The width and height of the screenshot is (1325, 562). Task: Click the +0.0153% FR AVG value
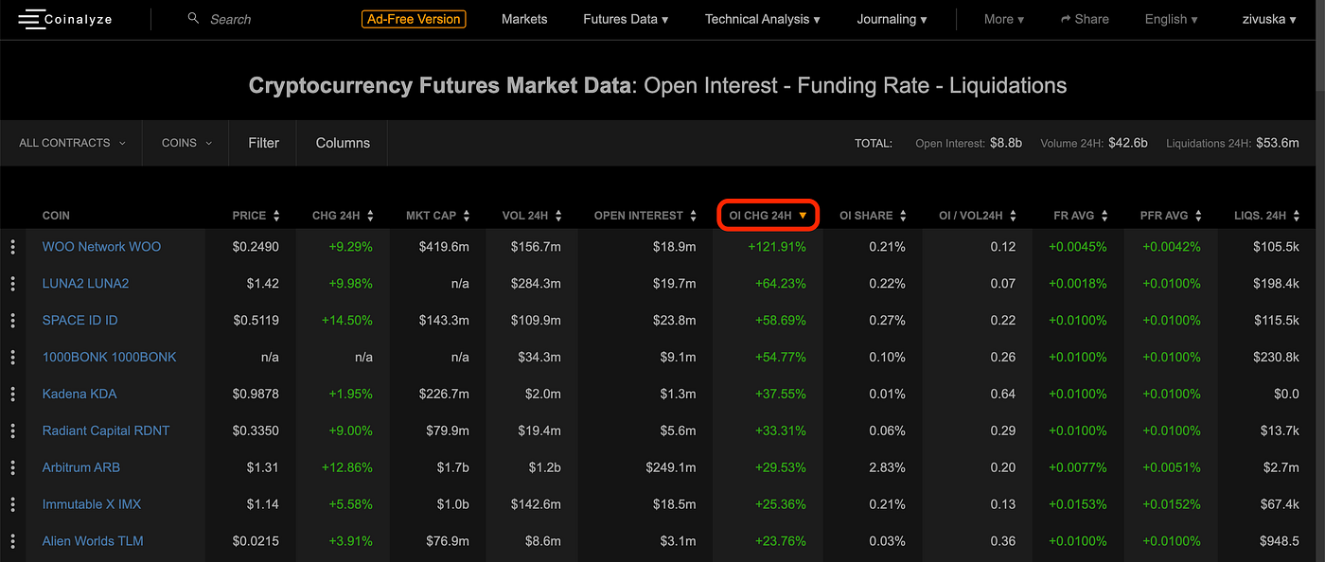pos(1077,505)
